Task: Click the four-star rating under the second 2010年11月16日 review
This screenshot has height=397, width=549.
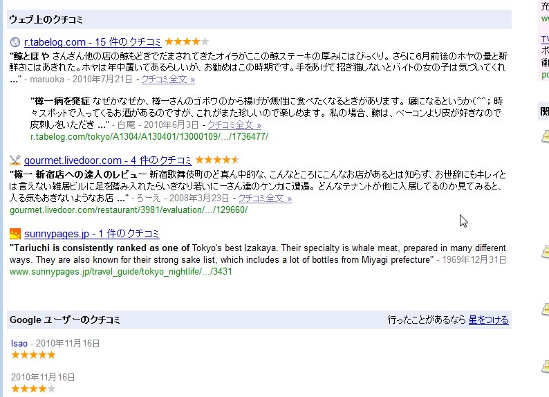Action: [33, 389]
